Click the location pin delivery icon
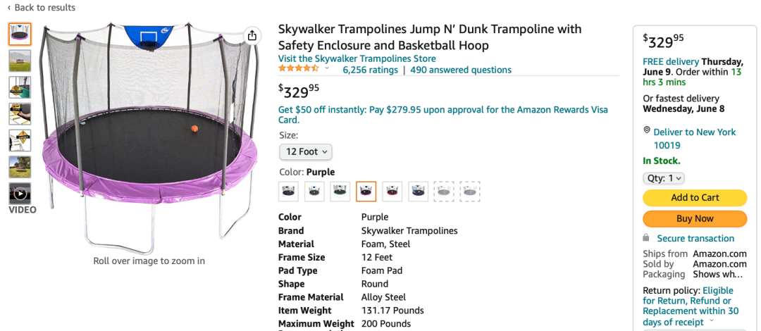The height and width of the screenshot is (331, 761). (646, 130)
